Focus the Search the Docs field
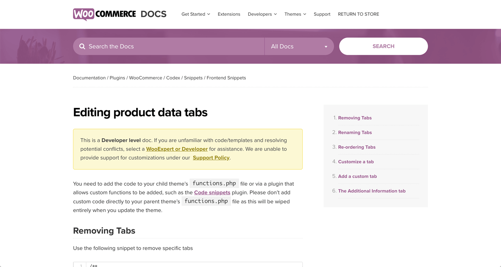The width and height of the screenshot is (501, 267). 169,46
